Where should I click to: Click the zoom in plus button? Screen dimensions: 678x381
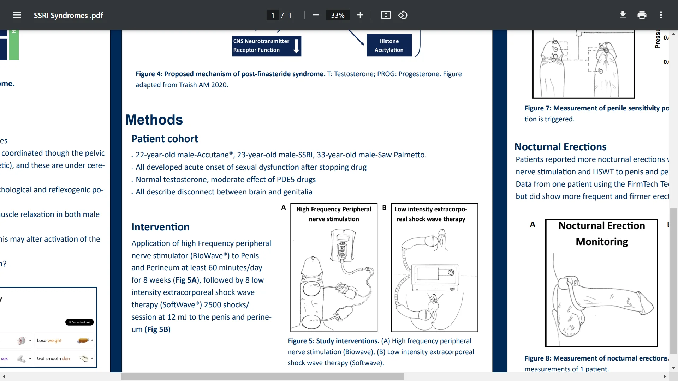point(360,15)
